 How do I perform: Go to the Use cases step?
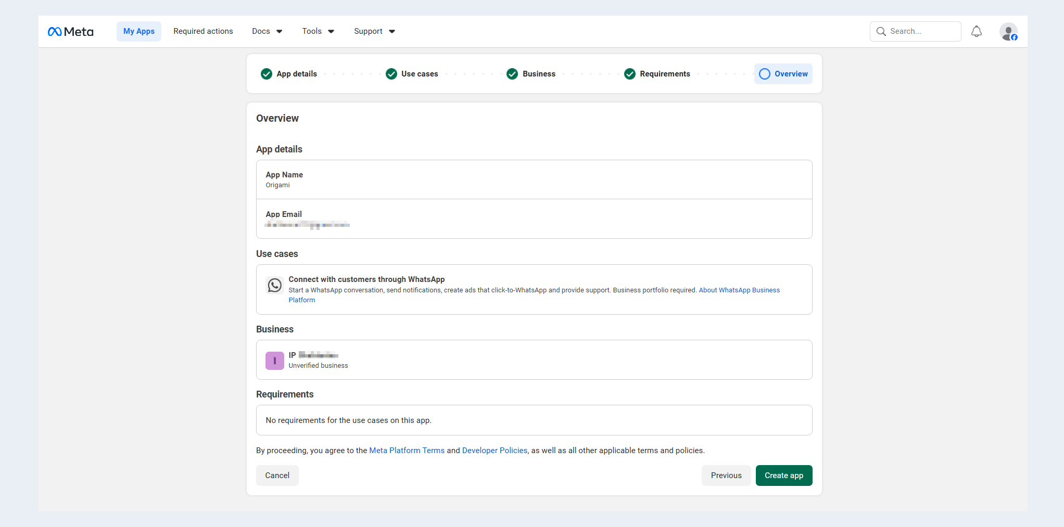[x=420, y=74]
